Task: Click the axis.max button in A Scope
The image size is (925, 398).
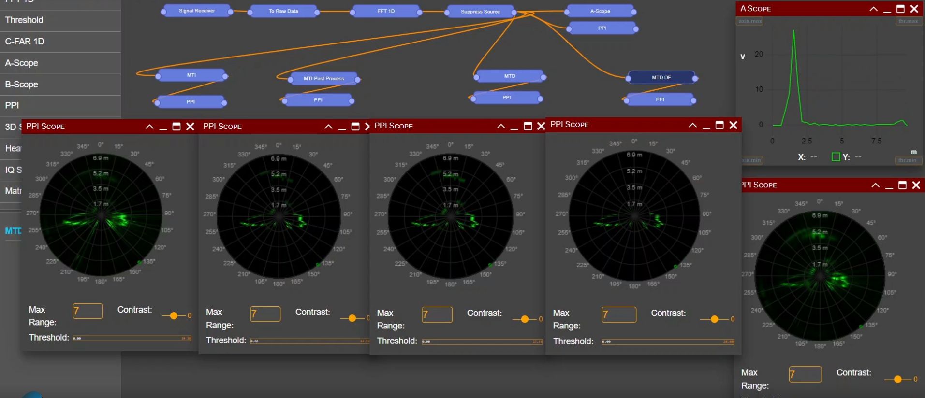Action: (x=750, y=21)
